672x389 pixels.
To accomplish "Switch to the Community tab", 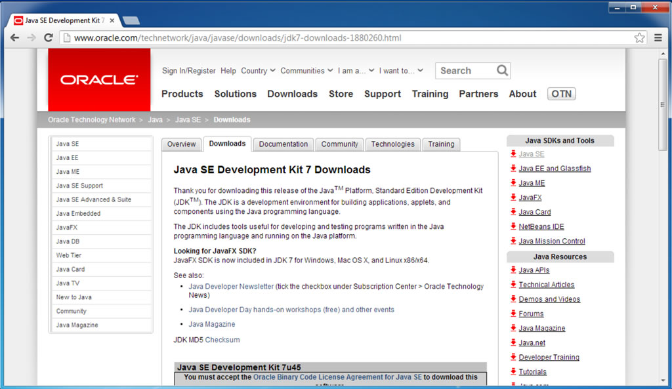I will 339,144.
